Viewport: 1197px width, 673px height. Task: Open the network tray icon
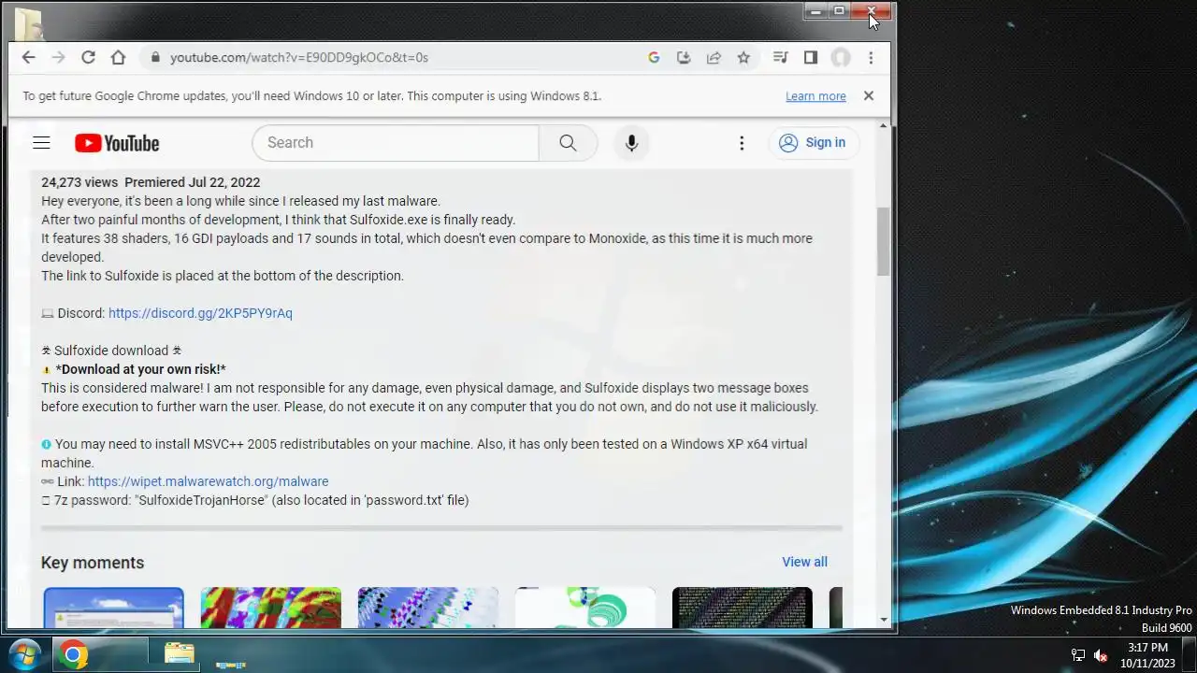(1078, 655)
